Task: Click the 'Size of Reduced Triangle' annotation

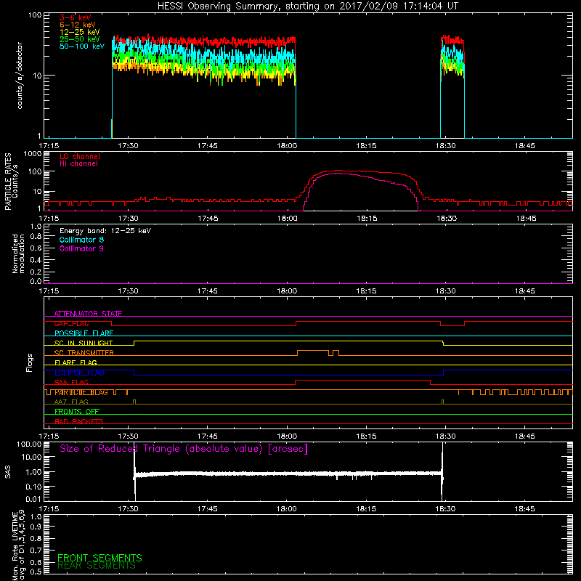Action: pyautogui.click(x=184, y=449)
